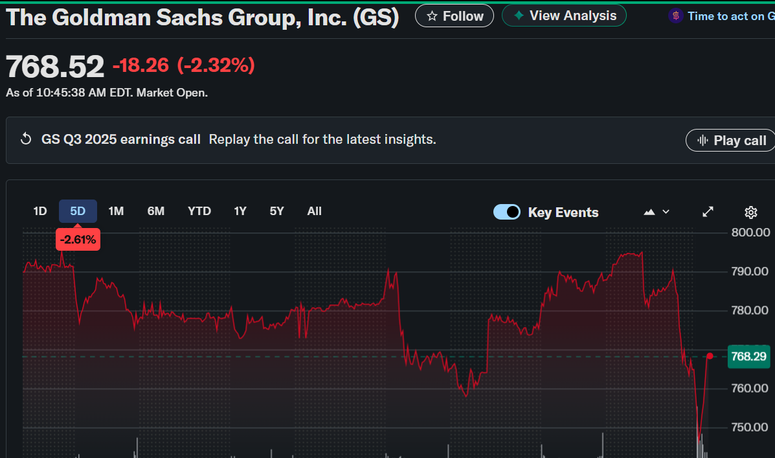Switch chart to 6M range
Viewport: 775px width, 458px height.
[x=156, y=211]
